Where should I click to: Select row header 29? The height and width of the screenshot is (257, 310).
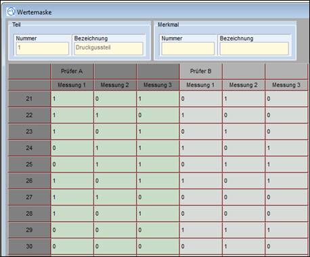coord(30,230)
